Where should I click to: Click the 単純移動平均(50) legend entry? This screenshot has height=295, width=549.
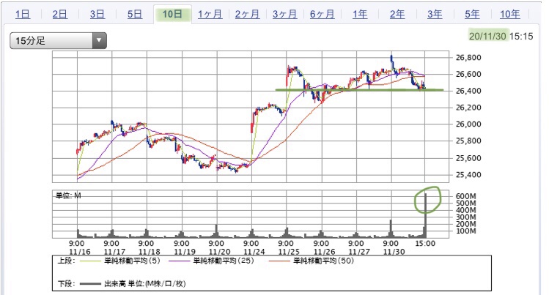pyautogui.click(x=312, y=261)
